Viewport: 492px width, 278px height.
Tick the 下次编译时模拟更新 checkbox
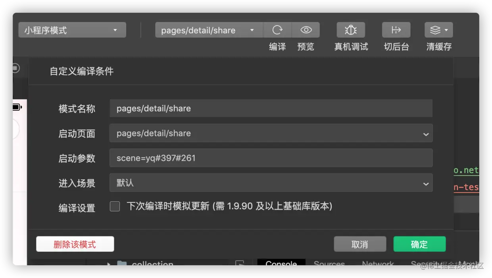[x=115, y=207]
